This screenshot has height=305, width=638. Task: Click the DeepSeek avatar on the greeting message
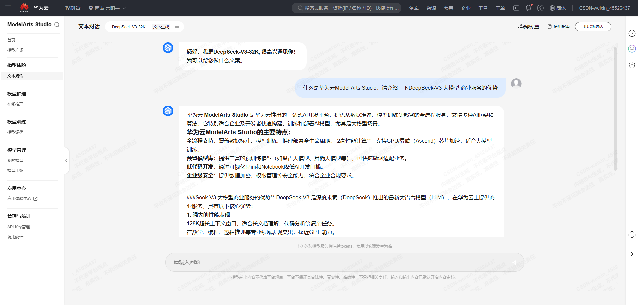pyautogui.click(x=168, y=48)
